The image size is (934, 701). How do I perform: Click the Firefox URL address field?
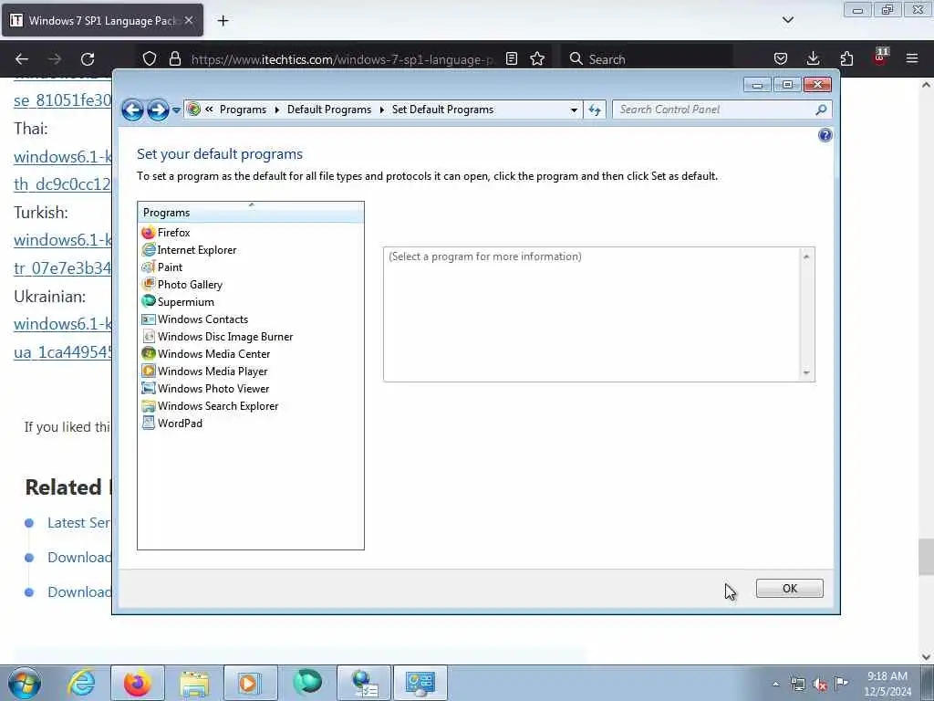343,59
